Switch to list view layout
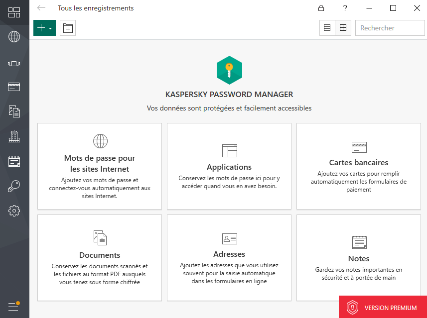 pos(327,28)
